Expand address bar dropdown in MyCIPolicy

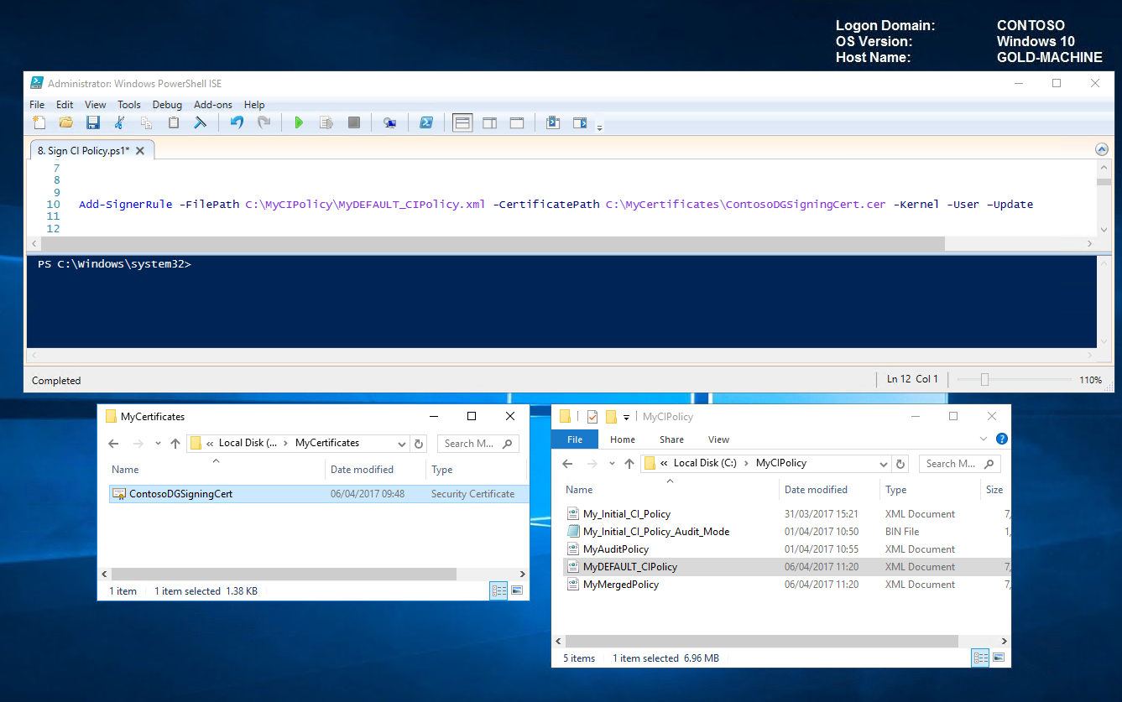883,464
